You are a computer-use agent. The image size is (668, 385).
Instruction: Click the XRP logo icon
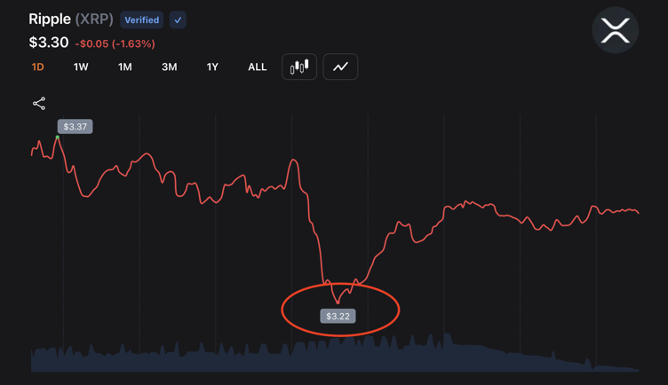tap(615, 30)
